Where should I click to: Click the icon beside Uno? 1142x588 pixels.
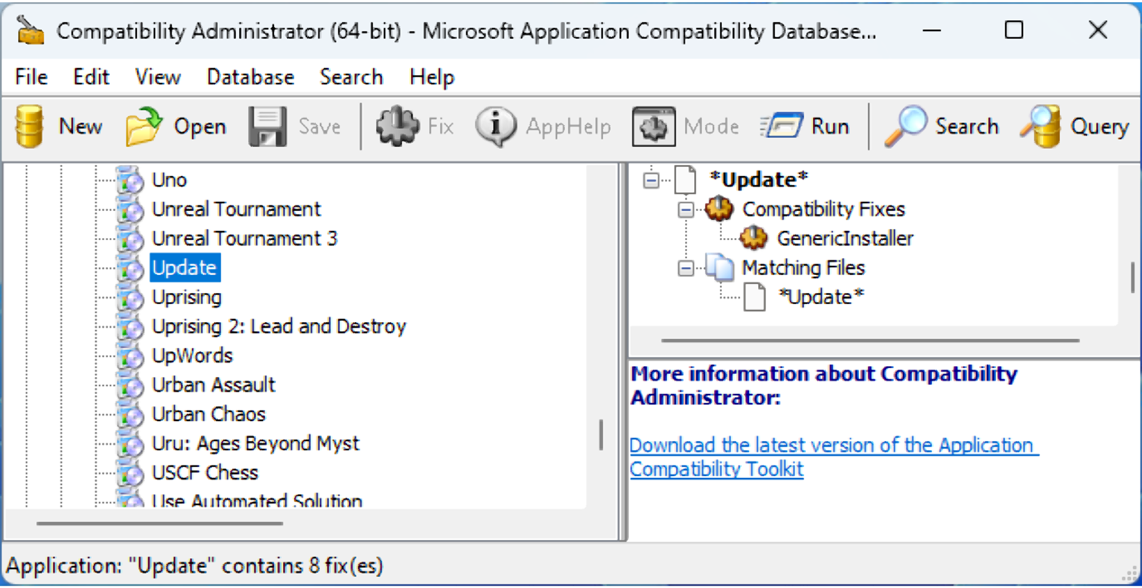tap(130, 180)
